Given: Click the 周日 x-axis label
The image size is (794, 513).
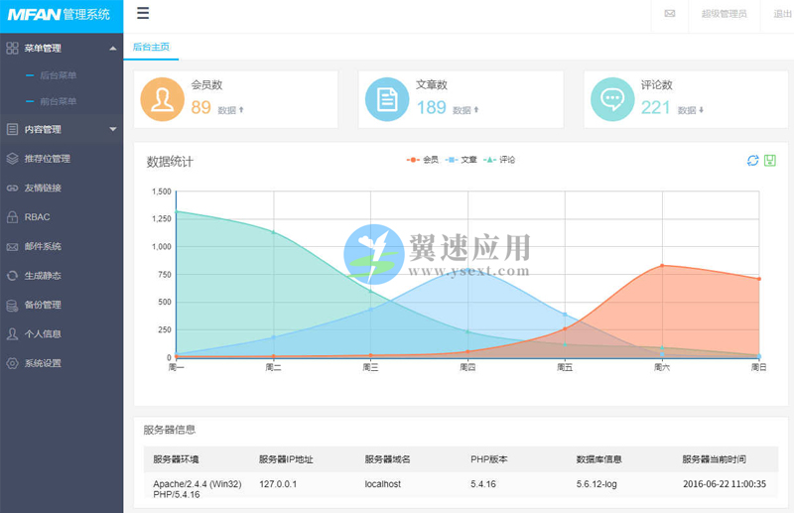Looking at the screenshot, I should coord(758,367).
